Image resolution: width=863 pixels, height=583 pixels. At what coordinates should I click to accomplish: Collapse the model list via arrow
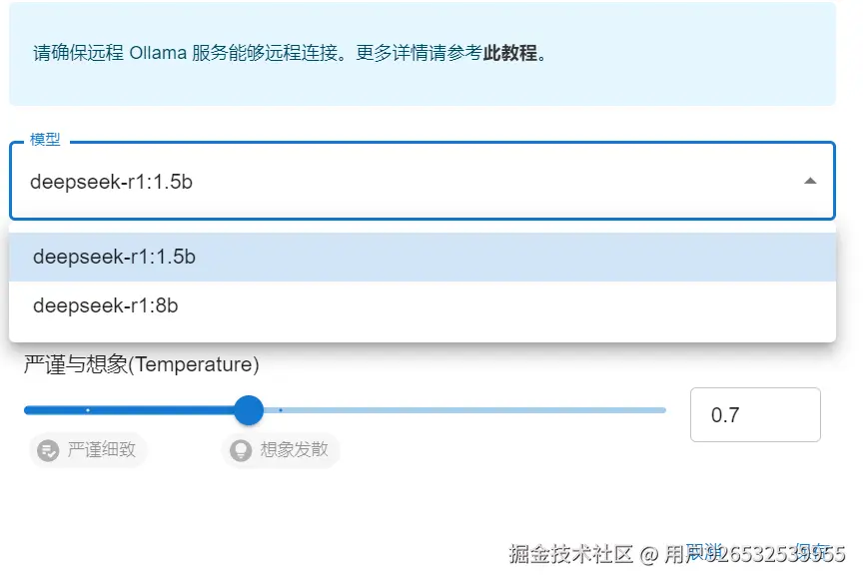tap(810, 181)
